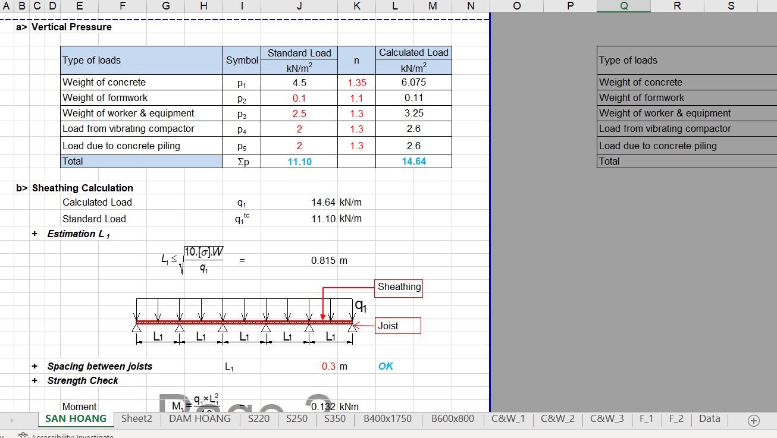Open the S350 sheet tab
This screenshot has height=438, width=777.
335,418
